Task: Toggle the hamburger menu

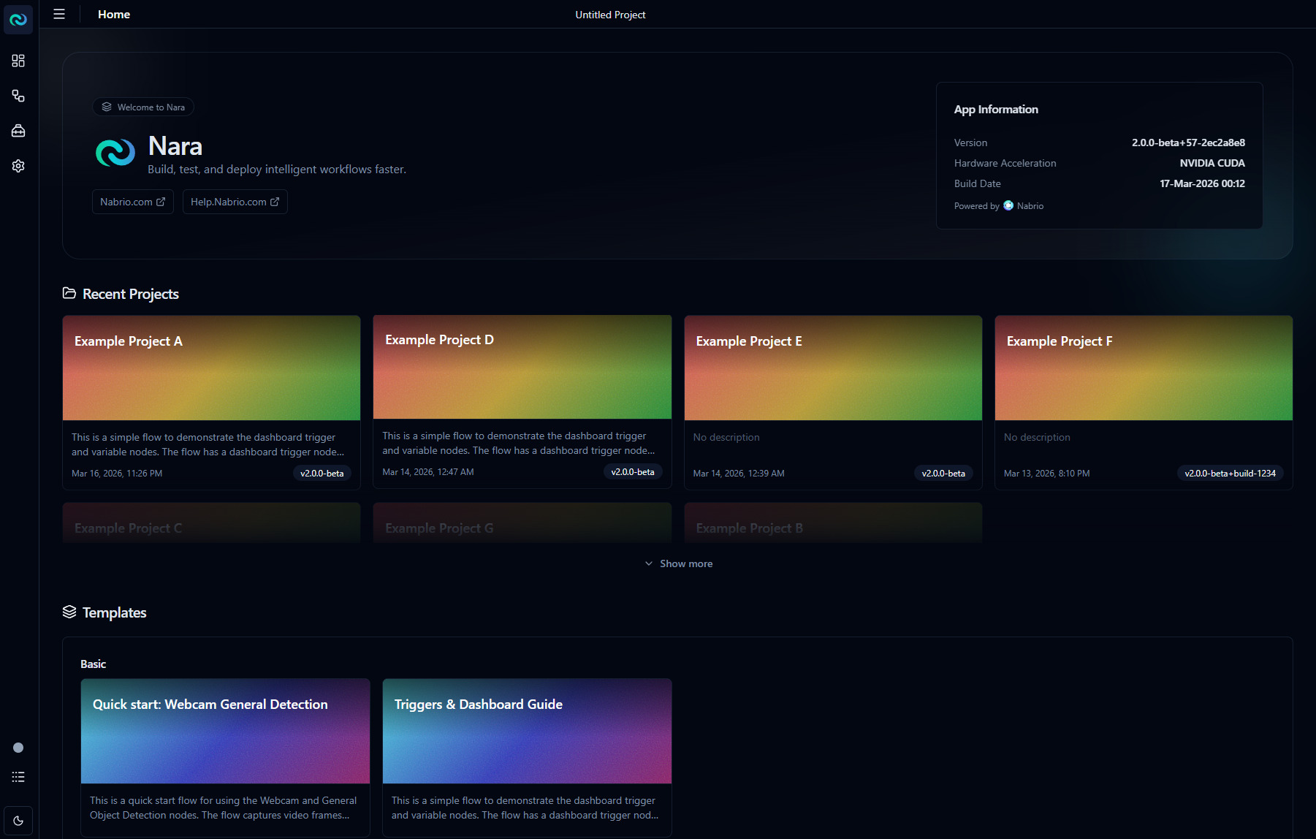Action: point(59,15)
